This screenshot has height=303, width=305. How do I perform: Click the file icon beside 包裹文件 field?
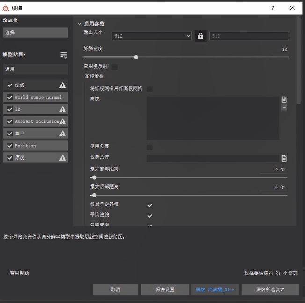[x=284, y=158]
